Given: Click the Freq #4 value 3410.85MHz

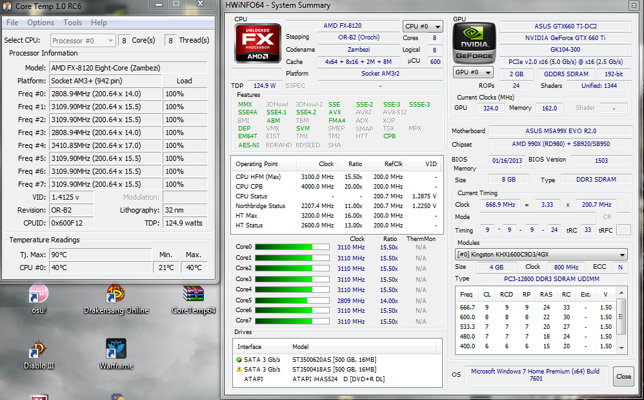Looking at the screenshot, I should 106,145.
